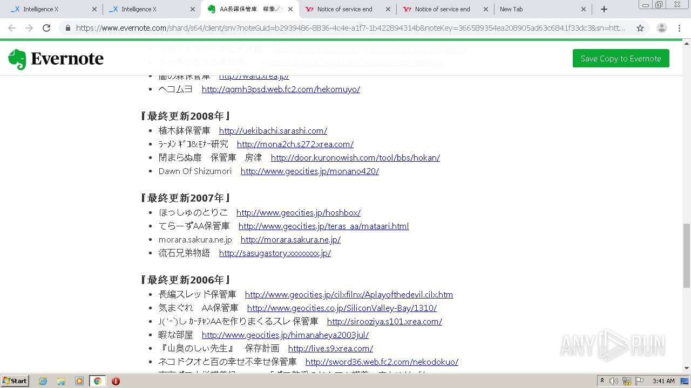The width and height of the screenshot is (691, 388).
Task: Open the Aplayofthedevil.cilx.htm link
Action: (349, 295)
